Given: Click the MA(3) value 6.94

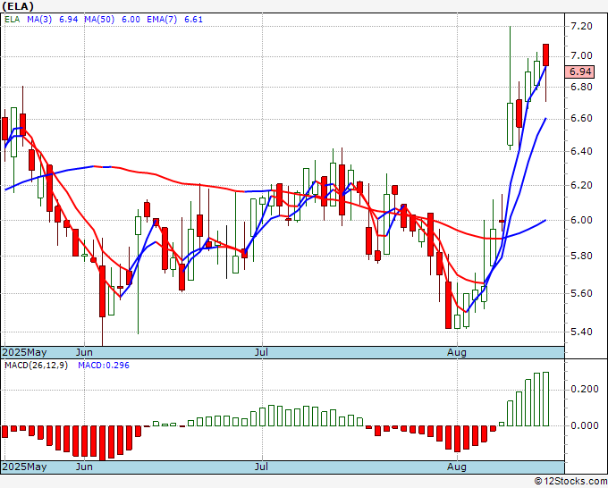Looking at the screenshot, I should tap(68, 20).
